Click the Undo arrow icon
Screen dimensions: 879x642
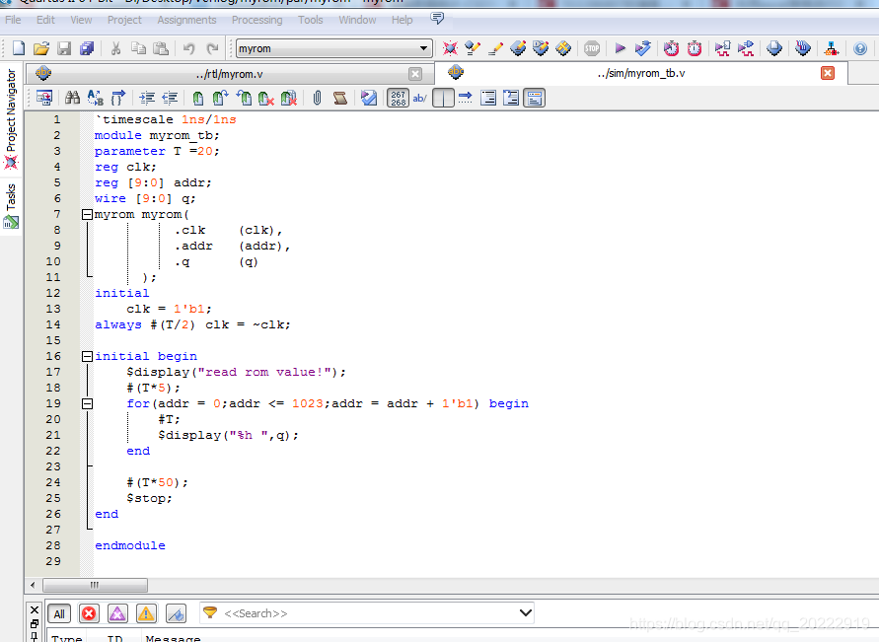pyautogui.click(x=188, y=47)
